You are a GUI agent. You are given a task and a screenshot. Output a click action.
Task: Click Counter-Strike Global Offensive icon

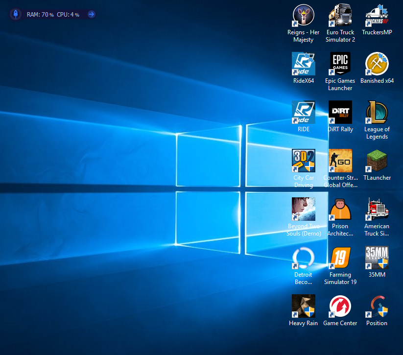pyautogui.click(x=340, y=161)
